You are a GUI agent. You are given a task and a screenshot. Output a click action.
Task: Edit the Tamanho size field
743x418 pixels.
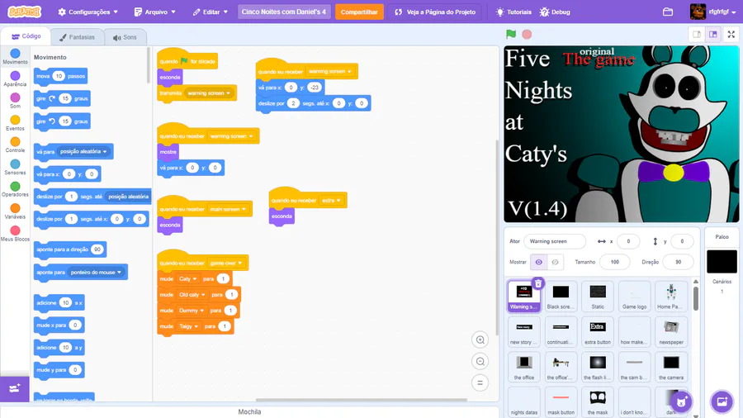[614, 262]
